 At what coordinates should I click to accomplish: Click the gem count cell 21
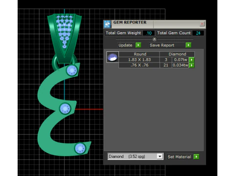[x=166, y=65]
